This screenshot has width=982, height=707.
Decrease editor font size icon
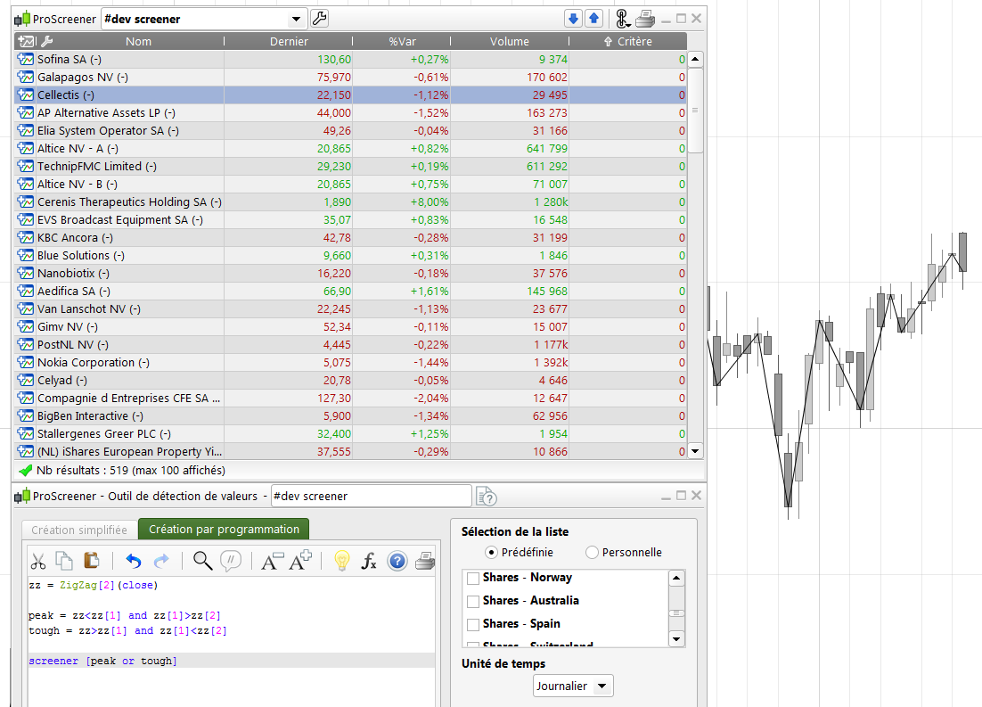click(272, 561)
